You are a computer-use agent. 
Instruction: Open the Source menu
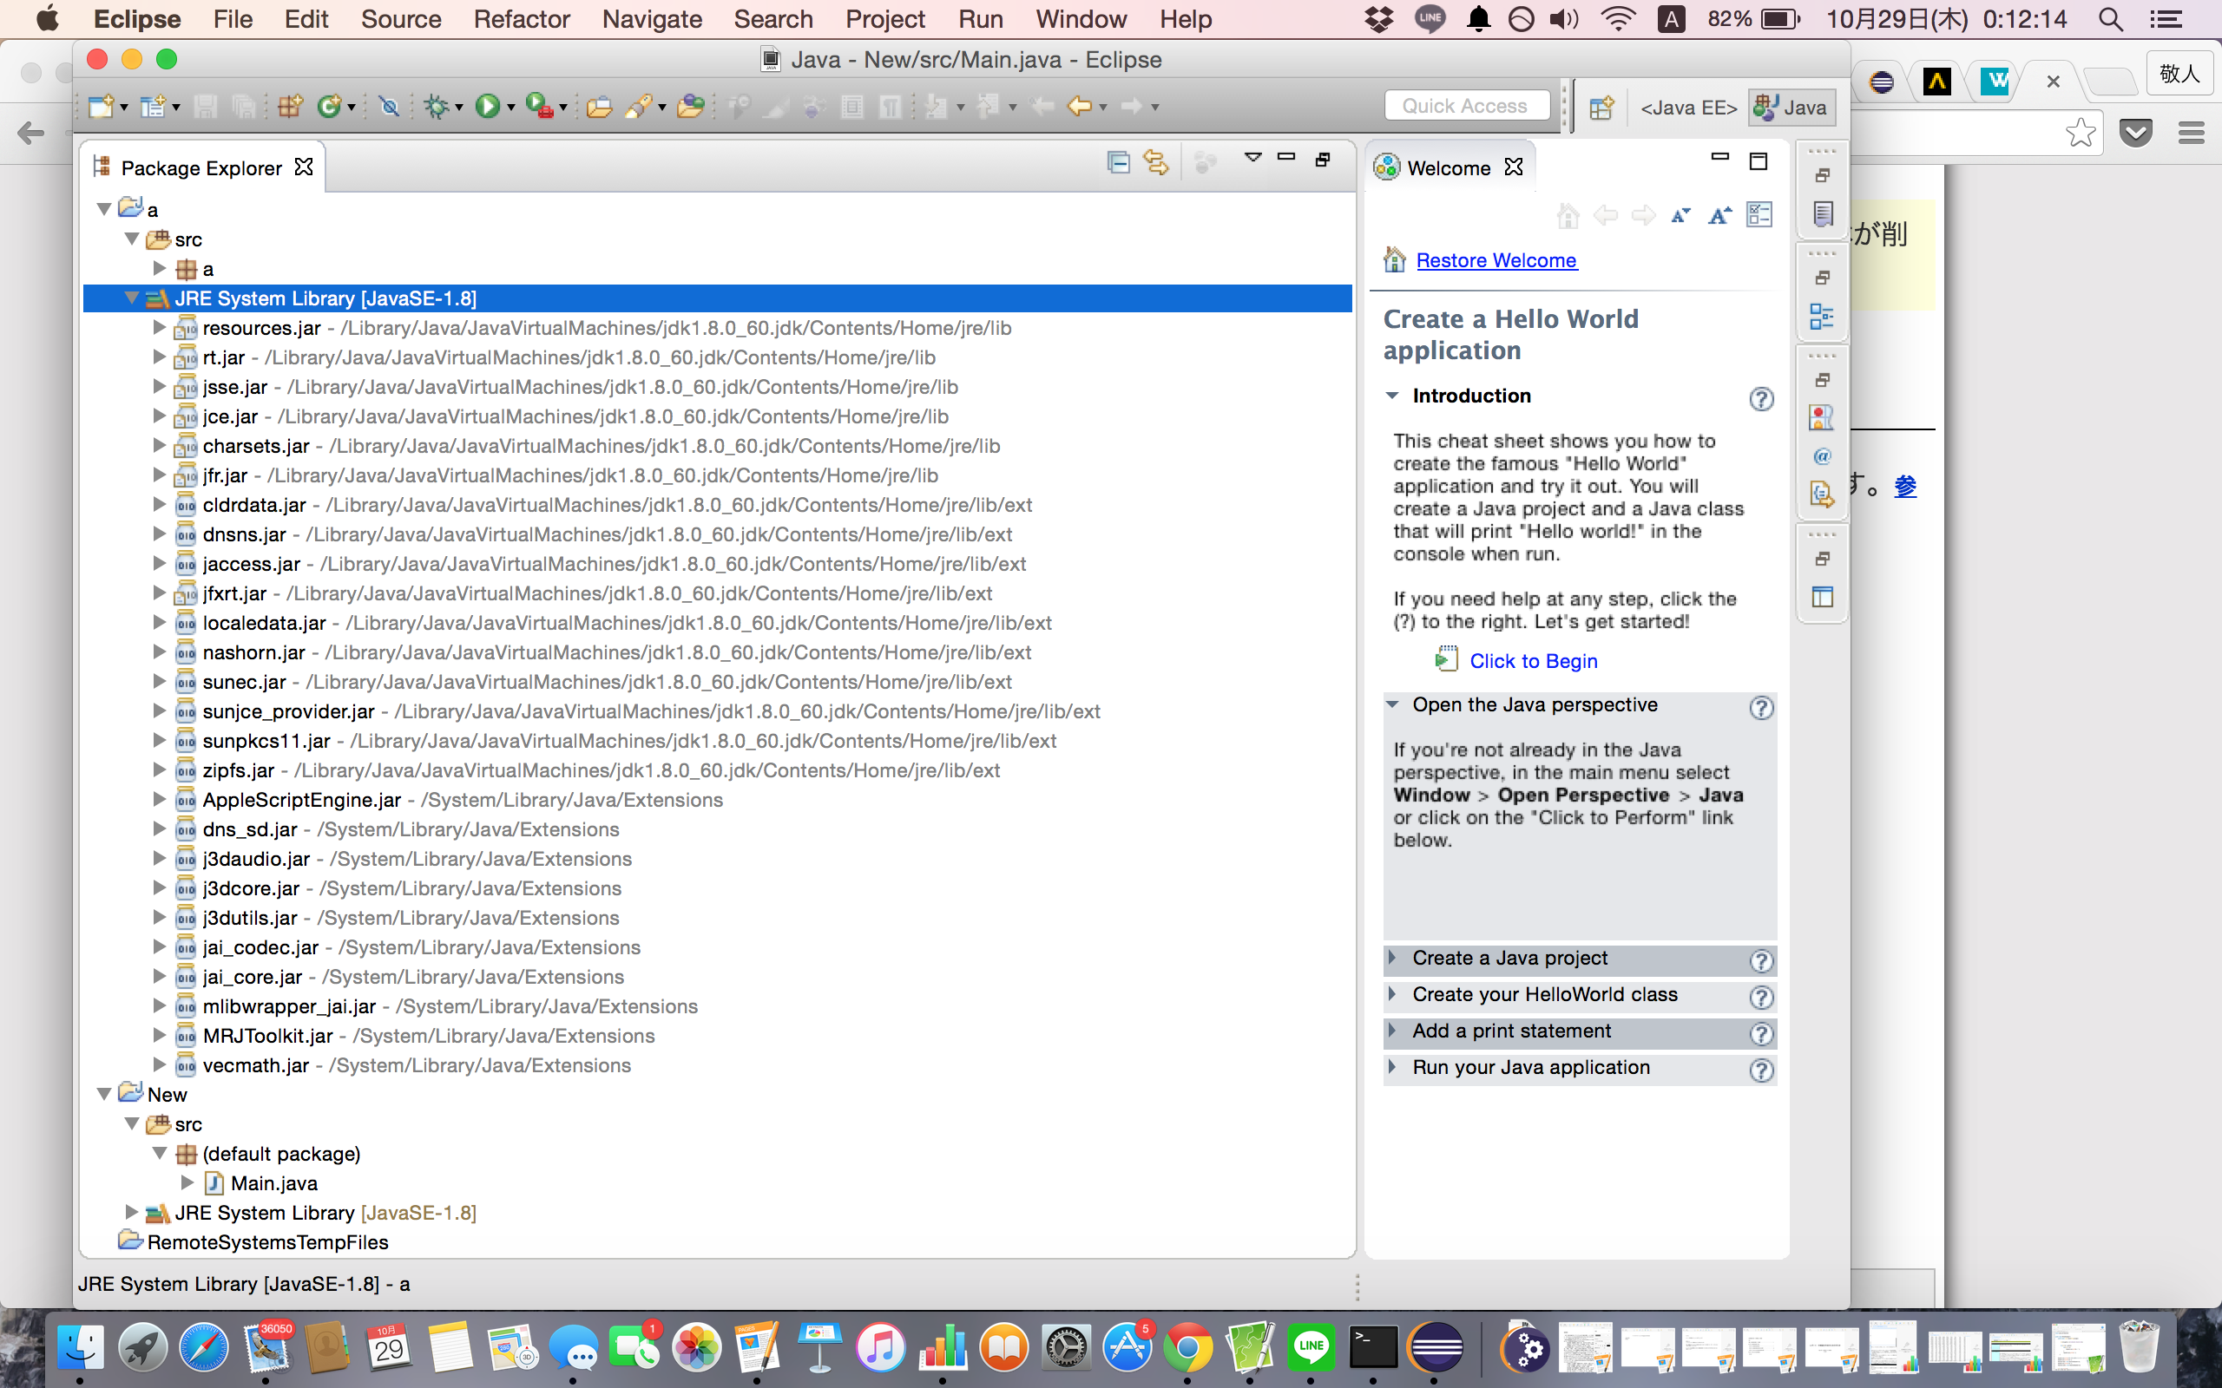point(400,19)
